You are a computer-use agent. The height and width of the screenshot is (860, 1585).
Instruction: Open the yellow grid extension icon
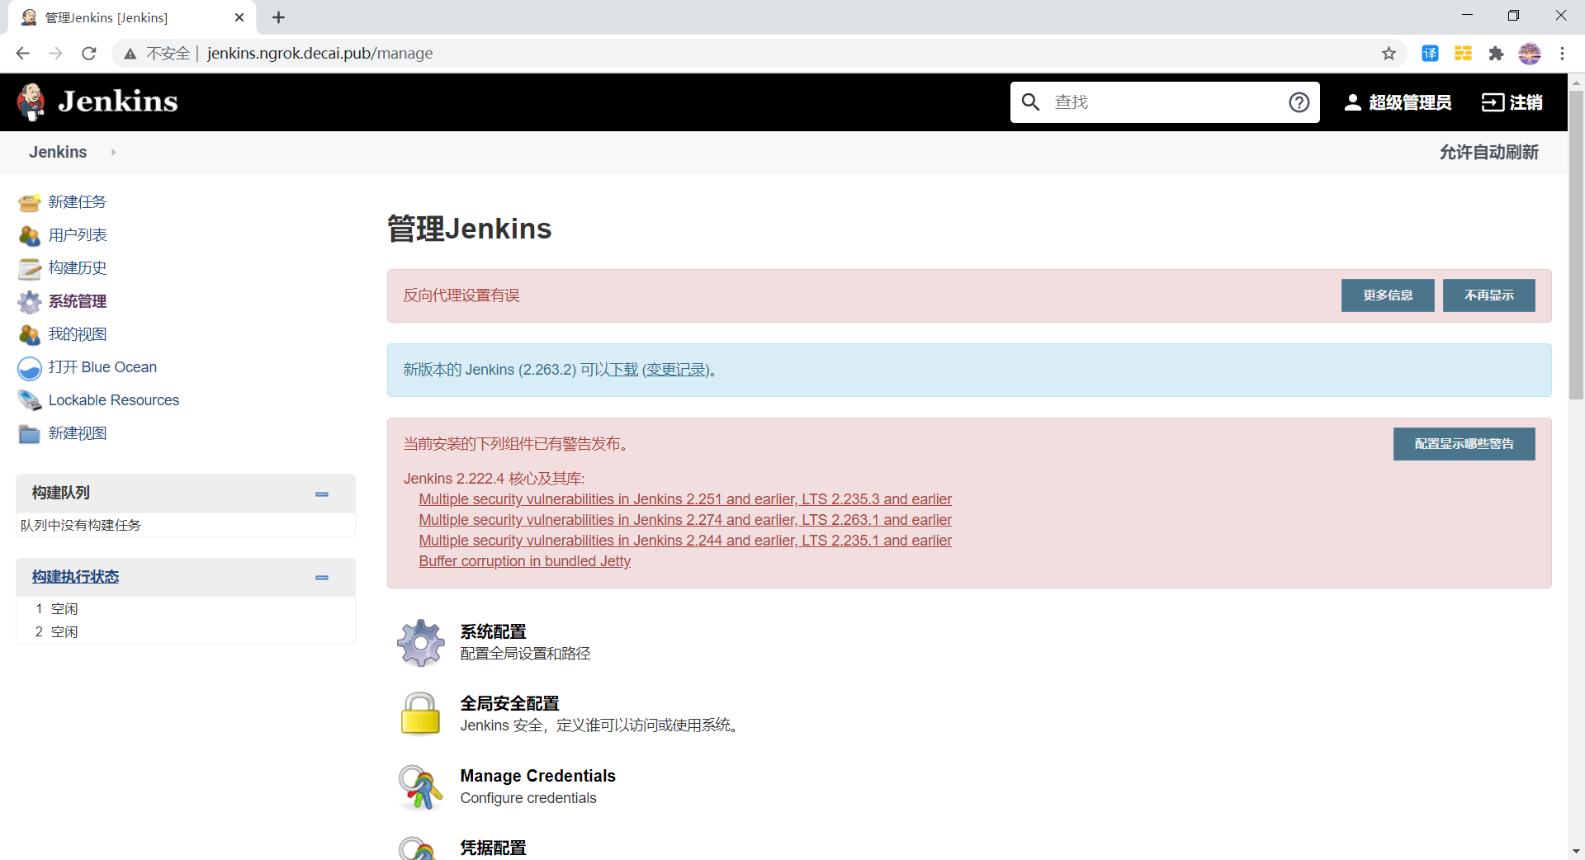[1463, 54]
